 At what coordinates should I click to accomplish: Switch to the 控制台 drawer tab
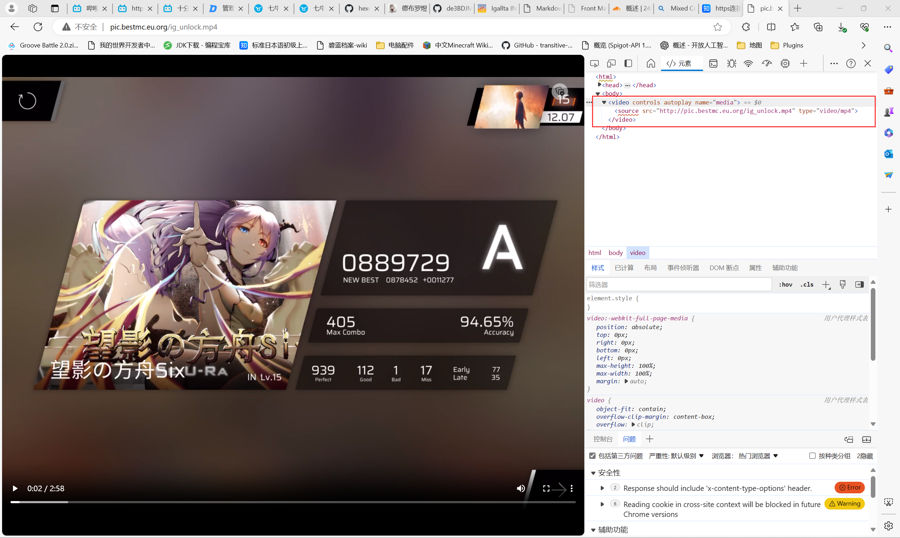click(603, 439)
